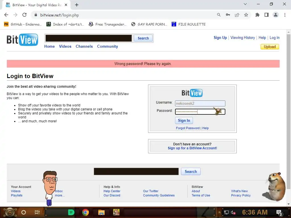Open Task View on the taskbar
The image size is (291, 218).
coord(37,212)
